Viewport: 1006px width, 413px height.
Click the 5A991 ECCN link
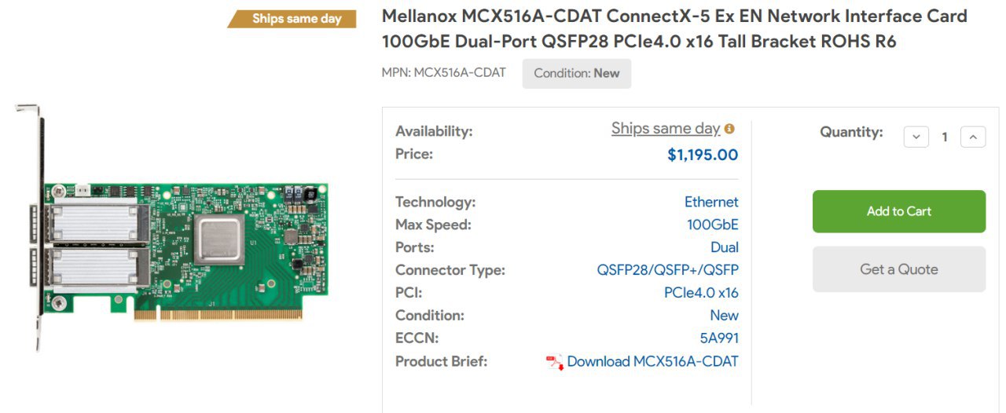point(719,338)
